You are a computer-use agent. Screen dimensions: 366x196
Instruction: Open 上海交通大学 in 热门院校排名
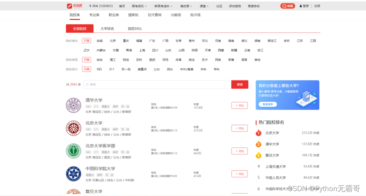(x=276, y=166)
